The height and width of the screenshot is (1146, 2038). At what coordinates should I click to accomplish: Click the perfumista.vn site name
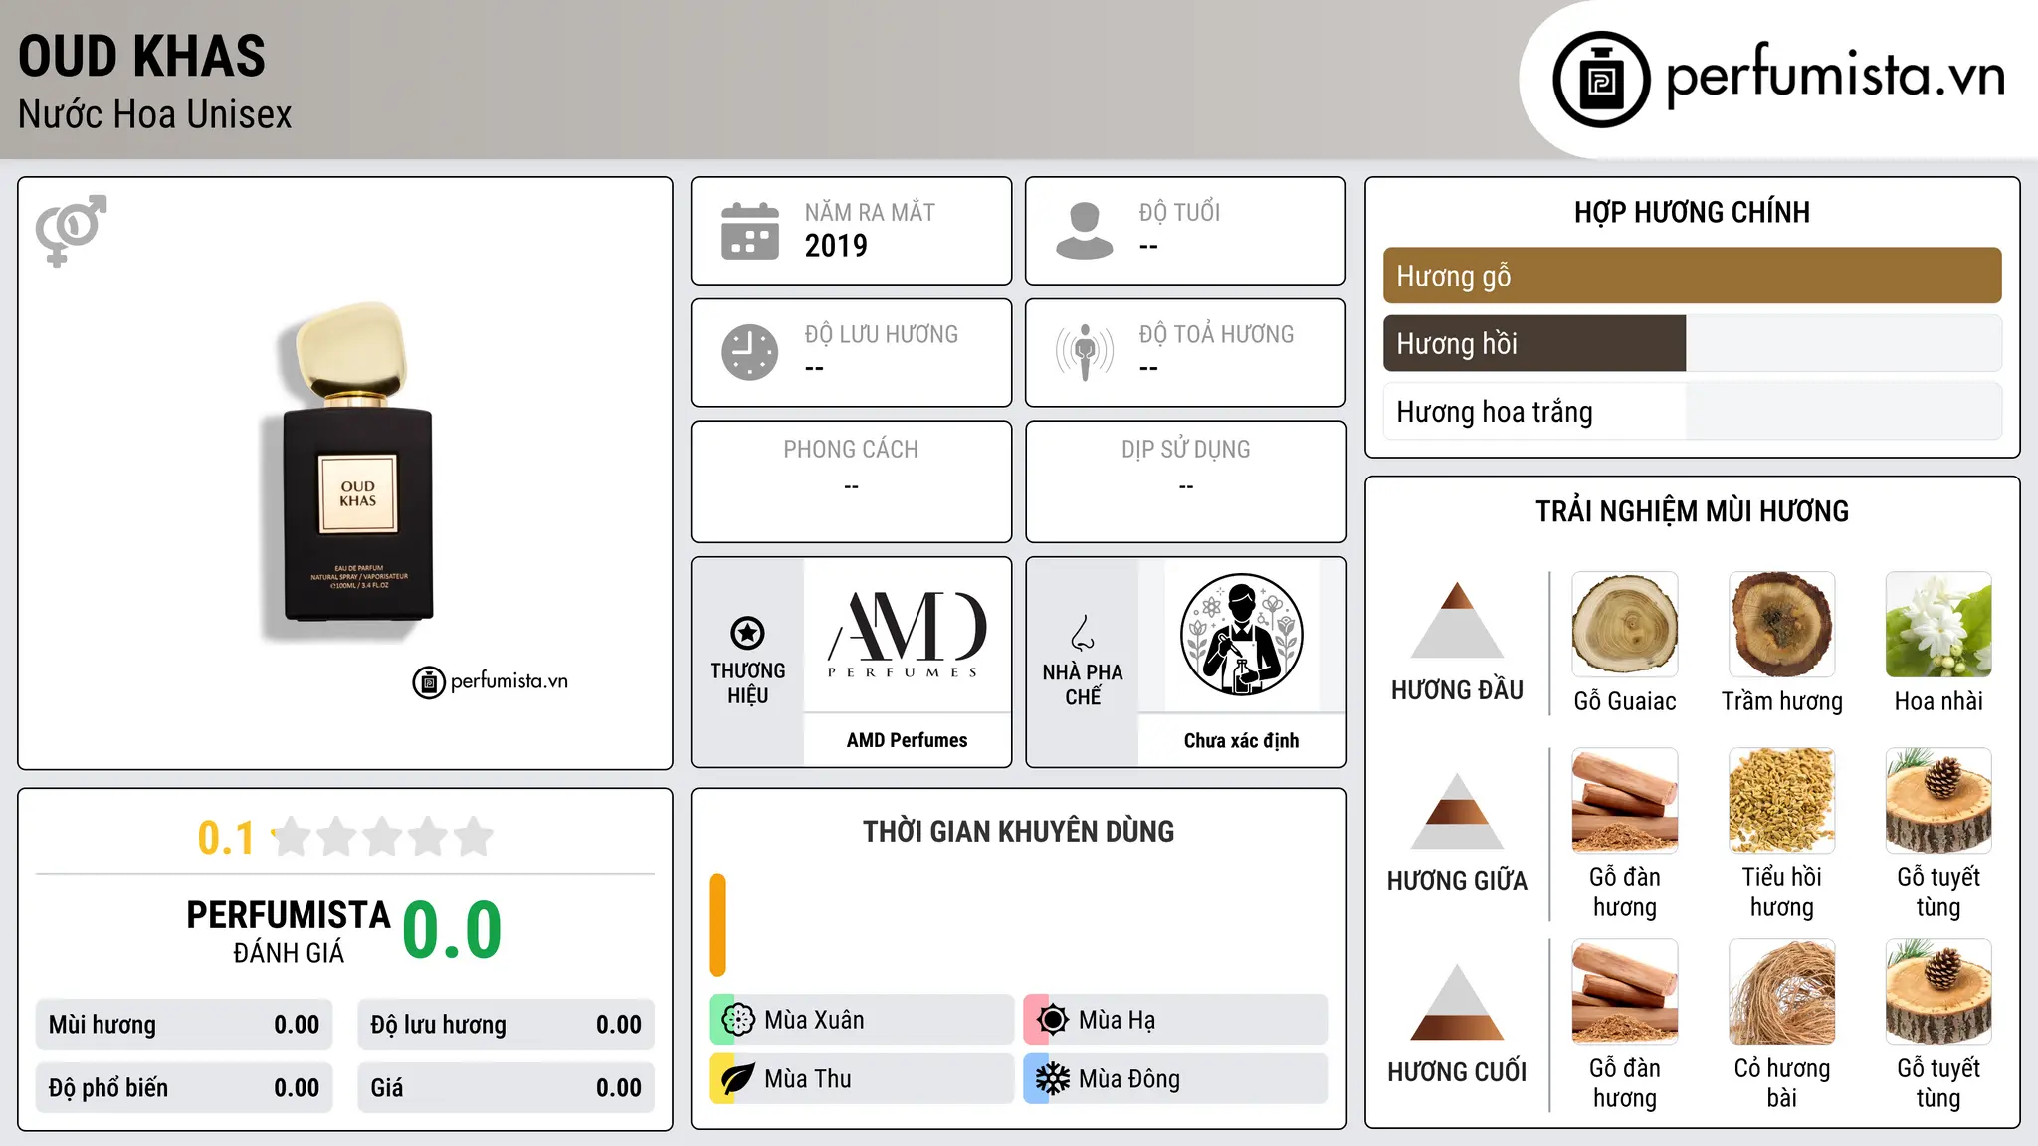[x=1835, y=76]
